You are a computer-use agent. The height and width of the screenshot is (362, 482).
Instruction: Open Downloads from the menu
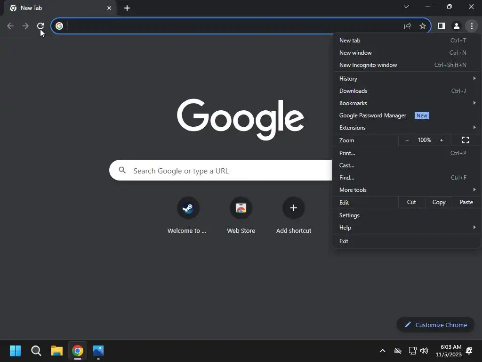pos(407,91)
